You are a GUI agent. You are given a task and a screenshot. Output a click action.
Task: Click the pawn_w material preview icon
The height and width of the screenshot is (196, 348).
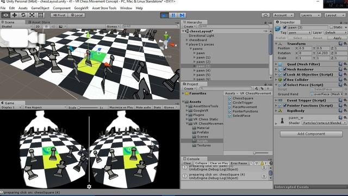[282, 120]
